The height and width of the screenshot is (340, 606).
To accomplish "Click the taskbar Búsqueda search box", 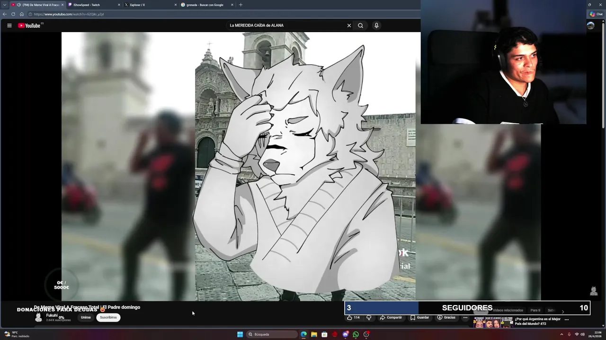I will coord(272,334).
